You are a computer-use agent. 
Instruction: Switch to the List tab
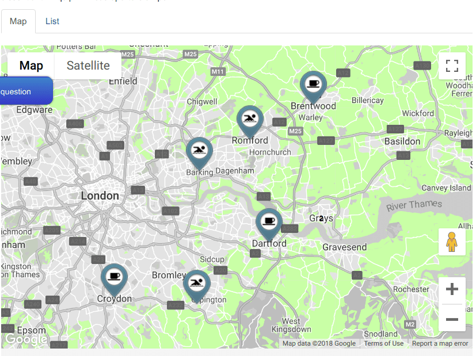pos(52,21)
